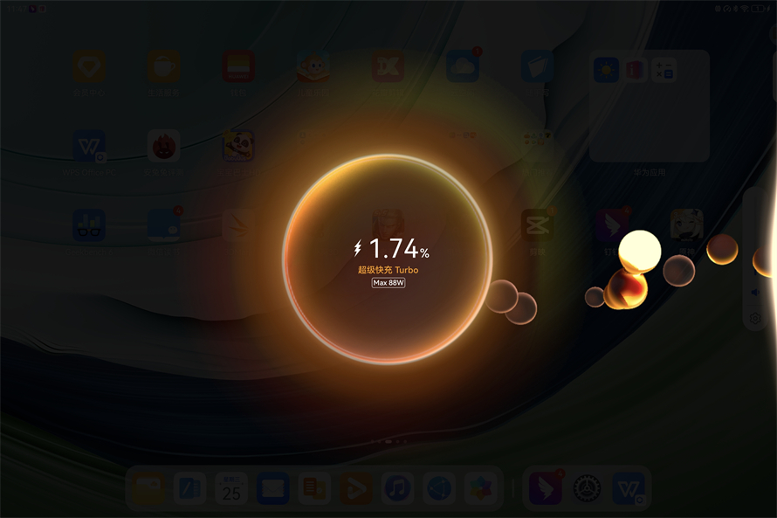Open the blue cloud app with the badge
777x518 pixels.
pyautogui.click(x=463, y=67)
